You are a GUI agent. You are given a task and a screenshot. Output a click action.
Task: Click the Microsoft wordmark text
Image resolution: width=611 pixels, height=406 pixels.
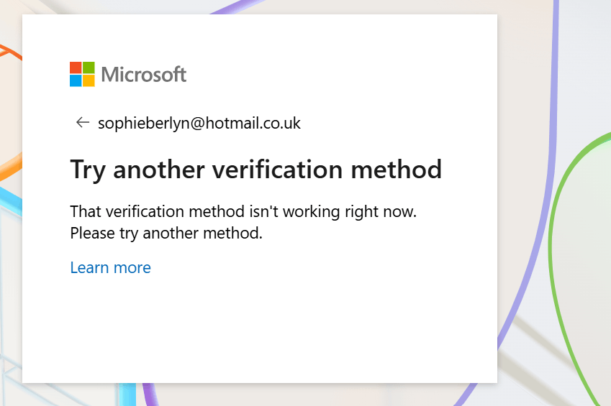144,74
